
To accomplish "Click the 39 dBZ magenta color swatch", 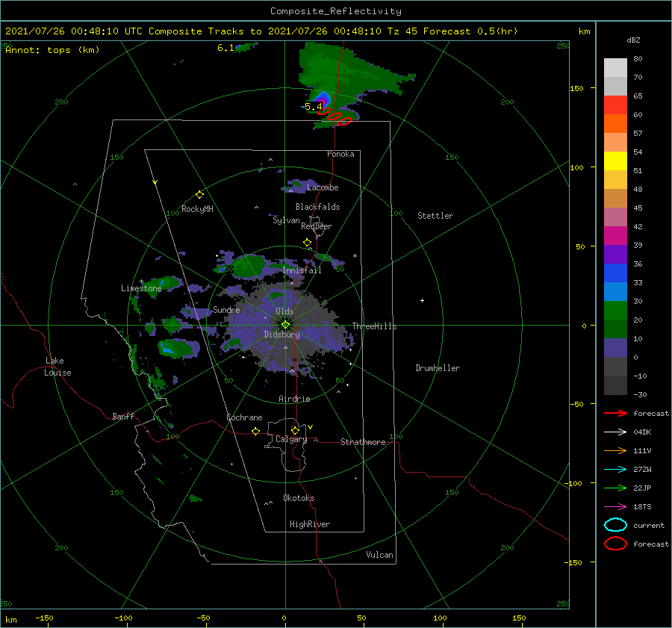I will click(x=615, y=236).
